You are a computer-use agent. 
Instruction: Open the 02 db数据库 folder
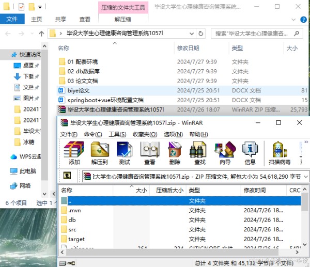(x=83, y=71)
